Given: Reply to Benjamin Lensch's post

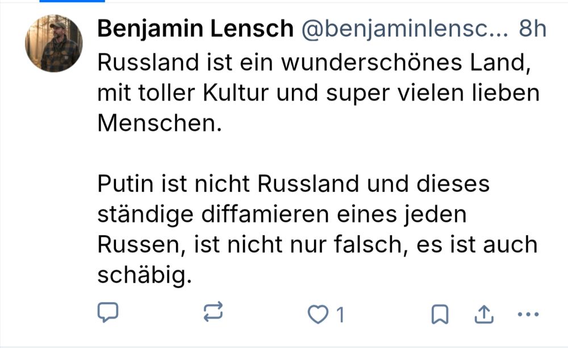Looking at the screenshot, I should pyautogui.click(x=108, y=313).
